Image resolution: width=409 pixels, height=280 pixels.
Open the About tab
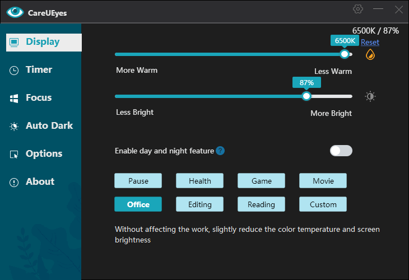[40, 181]
